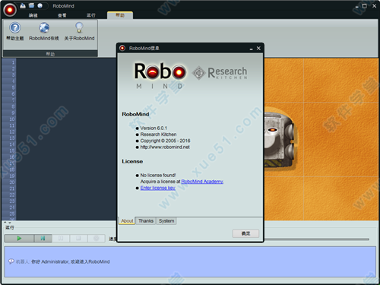This screenshot has height=285, width=380.
Task: Click the Enter license key link
Action: pos(157,188)
